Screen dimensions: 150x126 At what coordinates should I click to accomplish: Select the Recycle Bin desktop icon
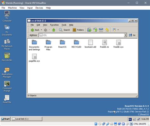pyautogui.click(x=7, y=57)
